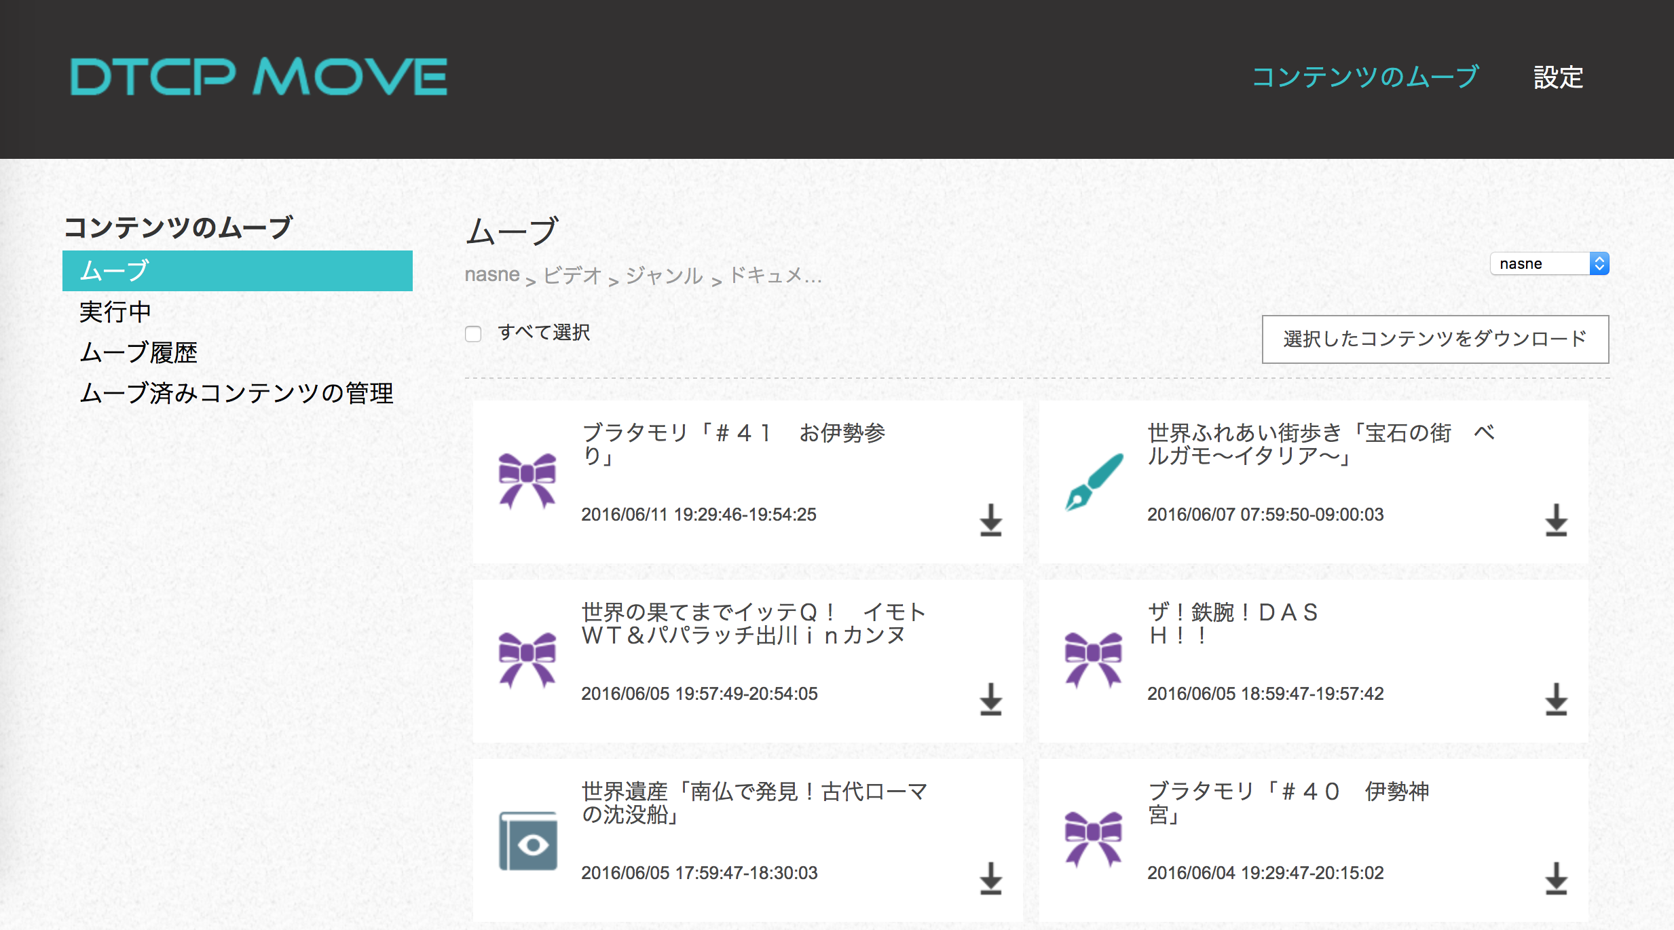
Task: Click timestamp 2016/06/05 17:59:47-18:30:03
Action: click(x=699, y=873)
